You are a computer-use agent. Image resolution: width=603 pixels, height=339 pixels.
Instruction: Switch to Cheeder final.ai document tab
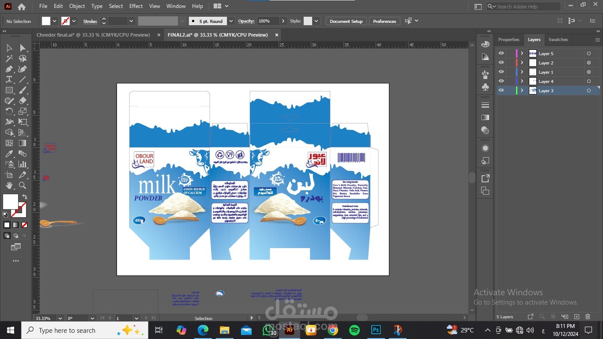coord(93,35)
